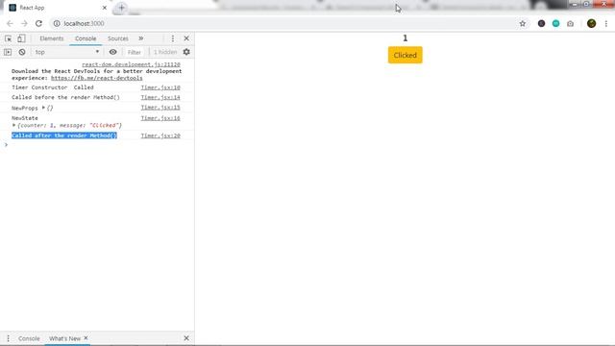The height and width of the screenshot is (346, 615).
Task: Click the '1 hidden' messages indicator
Action: (x=165, y=52)
